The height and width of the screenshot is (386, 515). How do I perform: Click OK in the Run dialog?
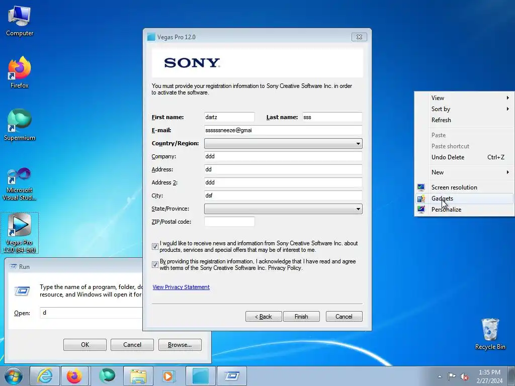[84, 345]
